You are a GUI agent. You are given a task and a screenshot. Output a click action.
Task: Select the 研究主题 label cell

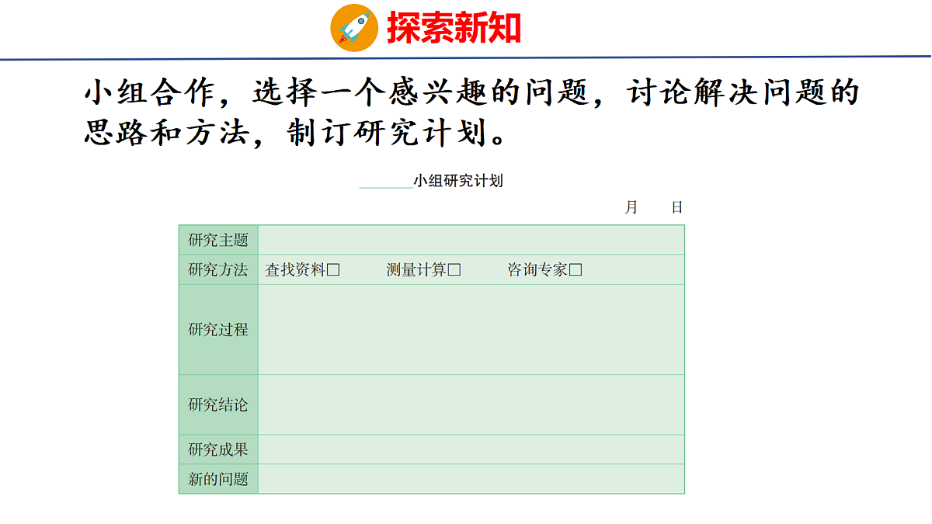click(x=218, y=240)
